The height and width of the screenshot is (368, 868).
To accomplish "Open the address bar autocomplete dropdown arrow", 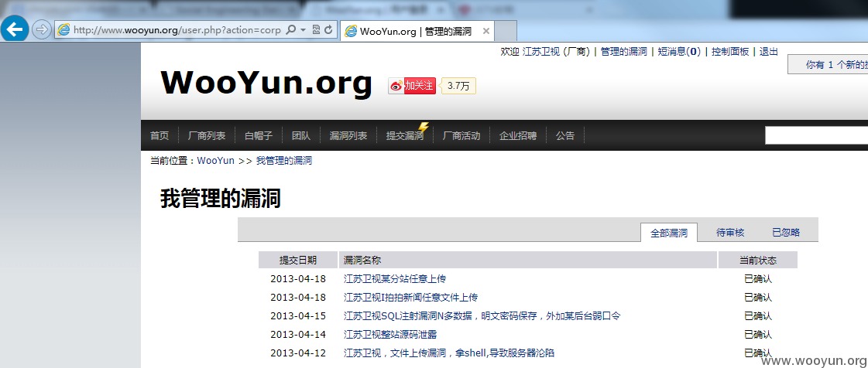I will click(304, 30).
